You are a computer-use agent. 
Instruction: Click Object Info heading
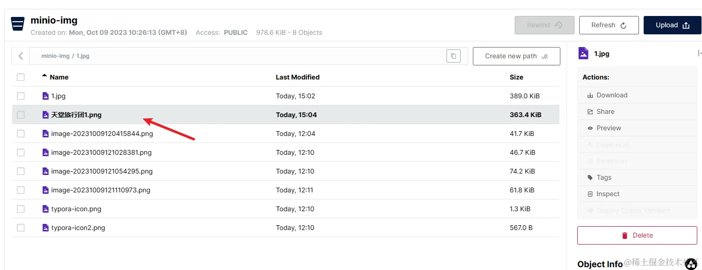tap(600, 264)
